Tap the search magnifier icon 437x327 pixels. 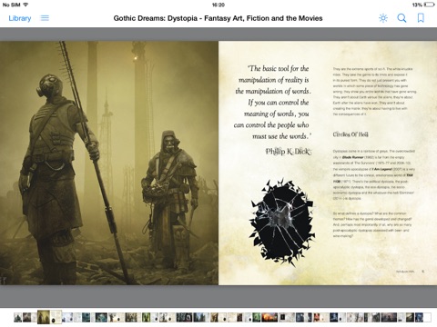click(x=401, y=18)
